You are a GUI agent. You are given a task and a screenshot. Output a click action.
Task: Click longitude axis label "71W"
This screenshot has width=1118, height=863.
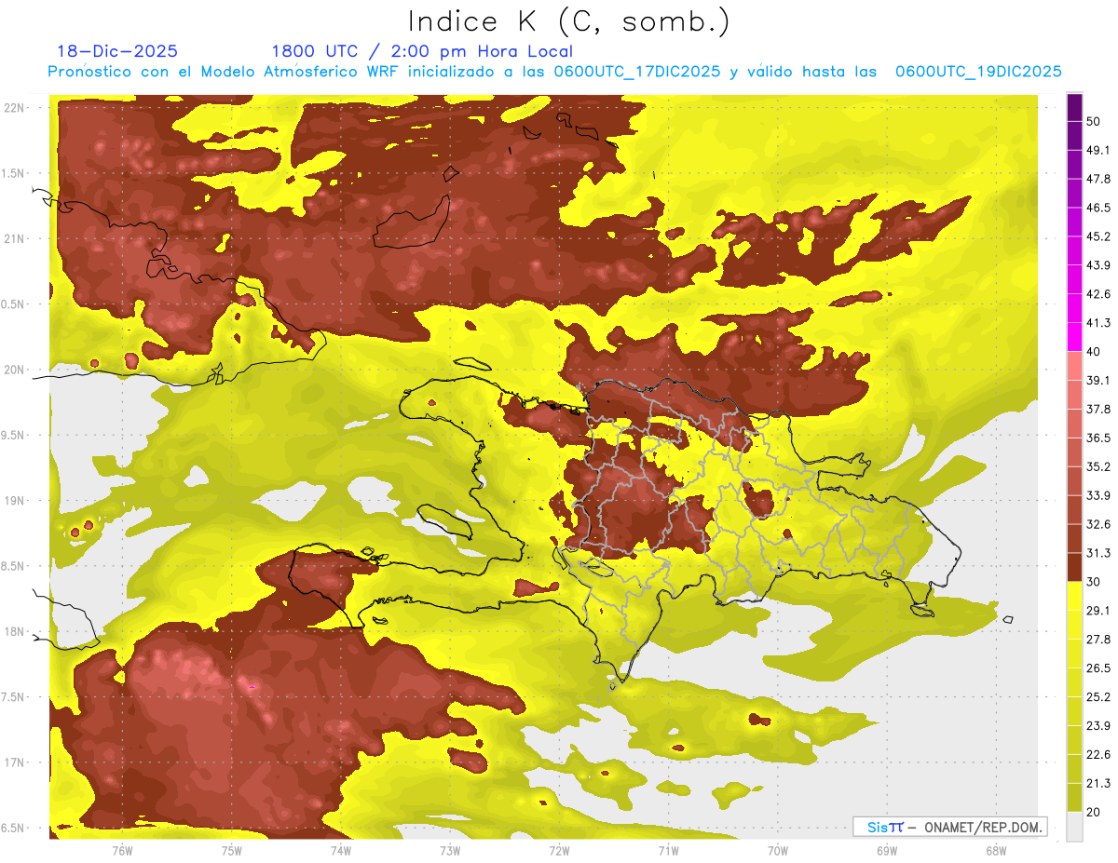[x=668, y=851]
